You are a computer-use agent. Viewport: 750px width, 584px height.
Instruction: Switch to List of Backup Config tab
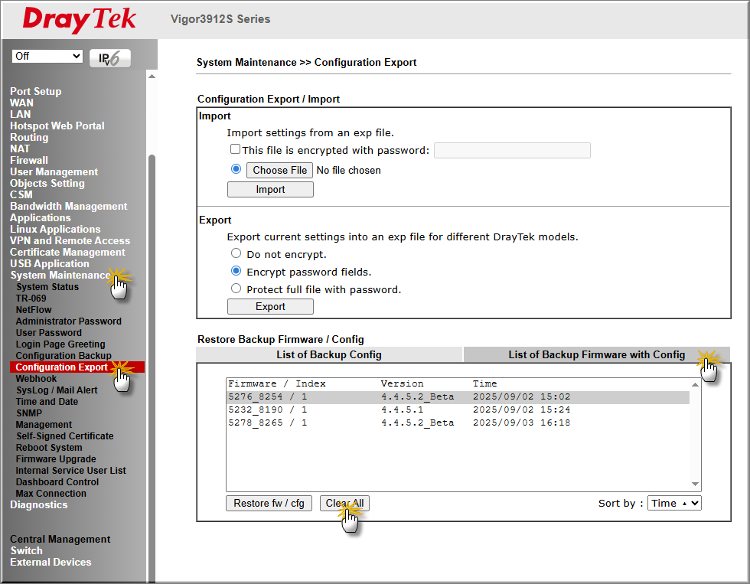pyautogui.click(x=329, y=354)
